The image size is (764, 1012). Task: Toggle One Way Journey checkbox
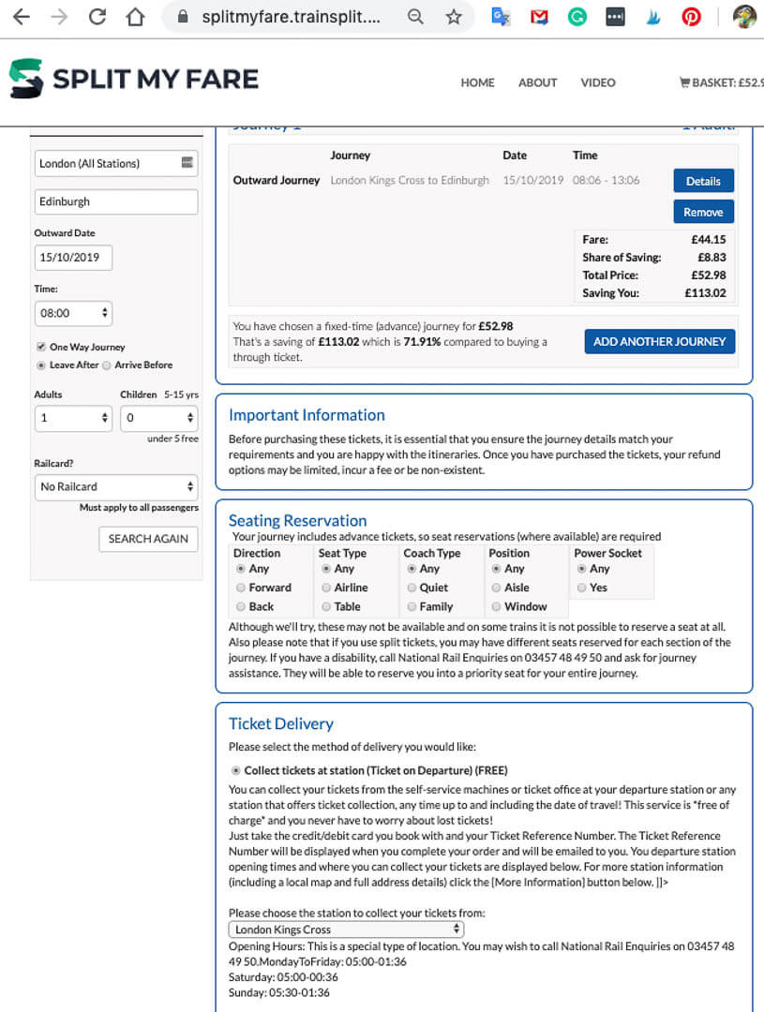tap(41, 347)
